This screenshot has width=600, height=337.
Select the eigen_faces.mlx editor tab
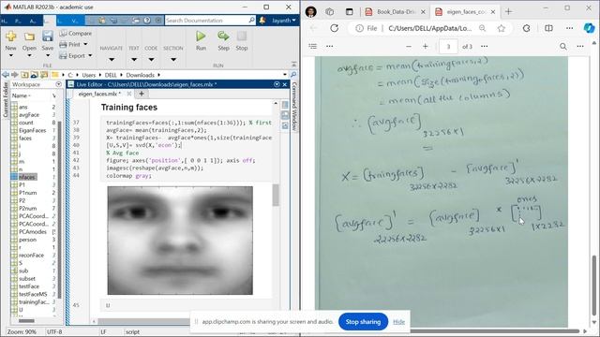click(x=98, y=94)
